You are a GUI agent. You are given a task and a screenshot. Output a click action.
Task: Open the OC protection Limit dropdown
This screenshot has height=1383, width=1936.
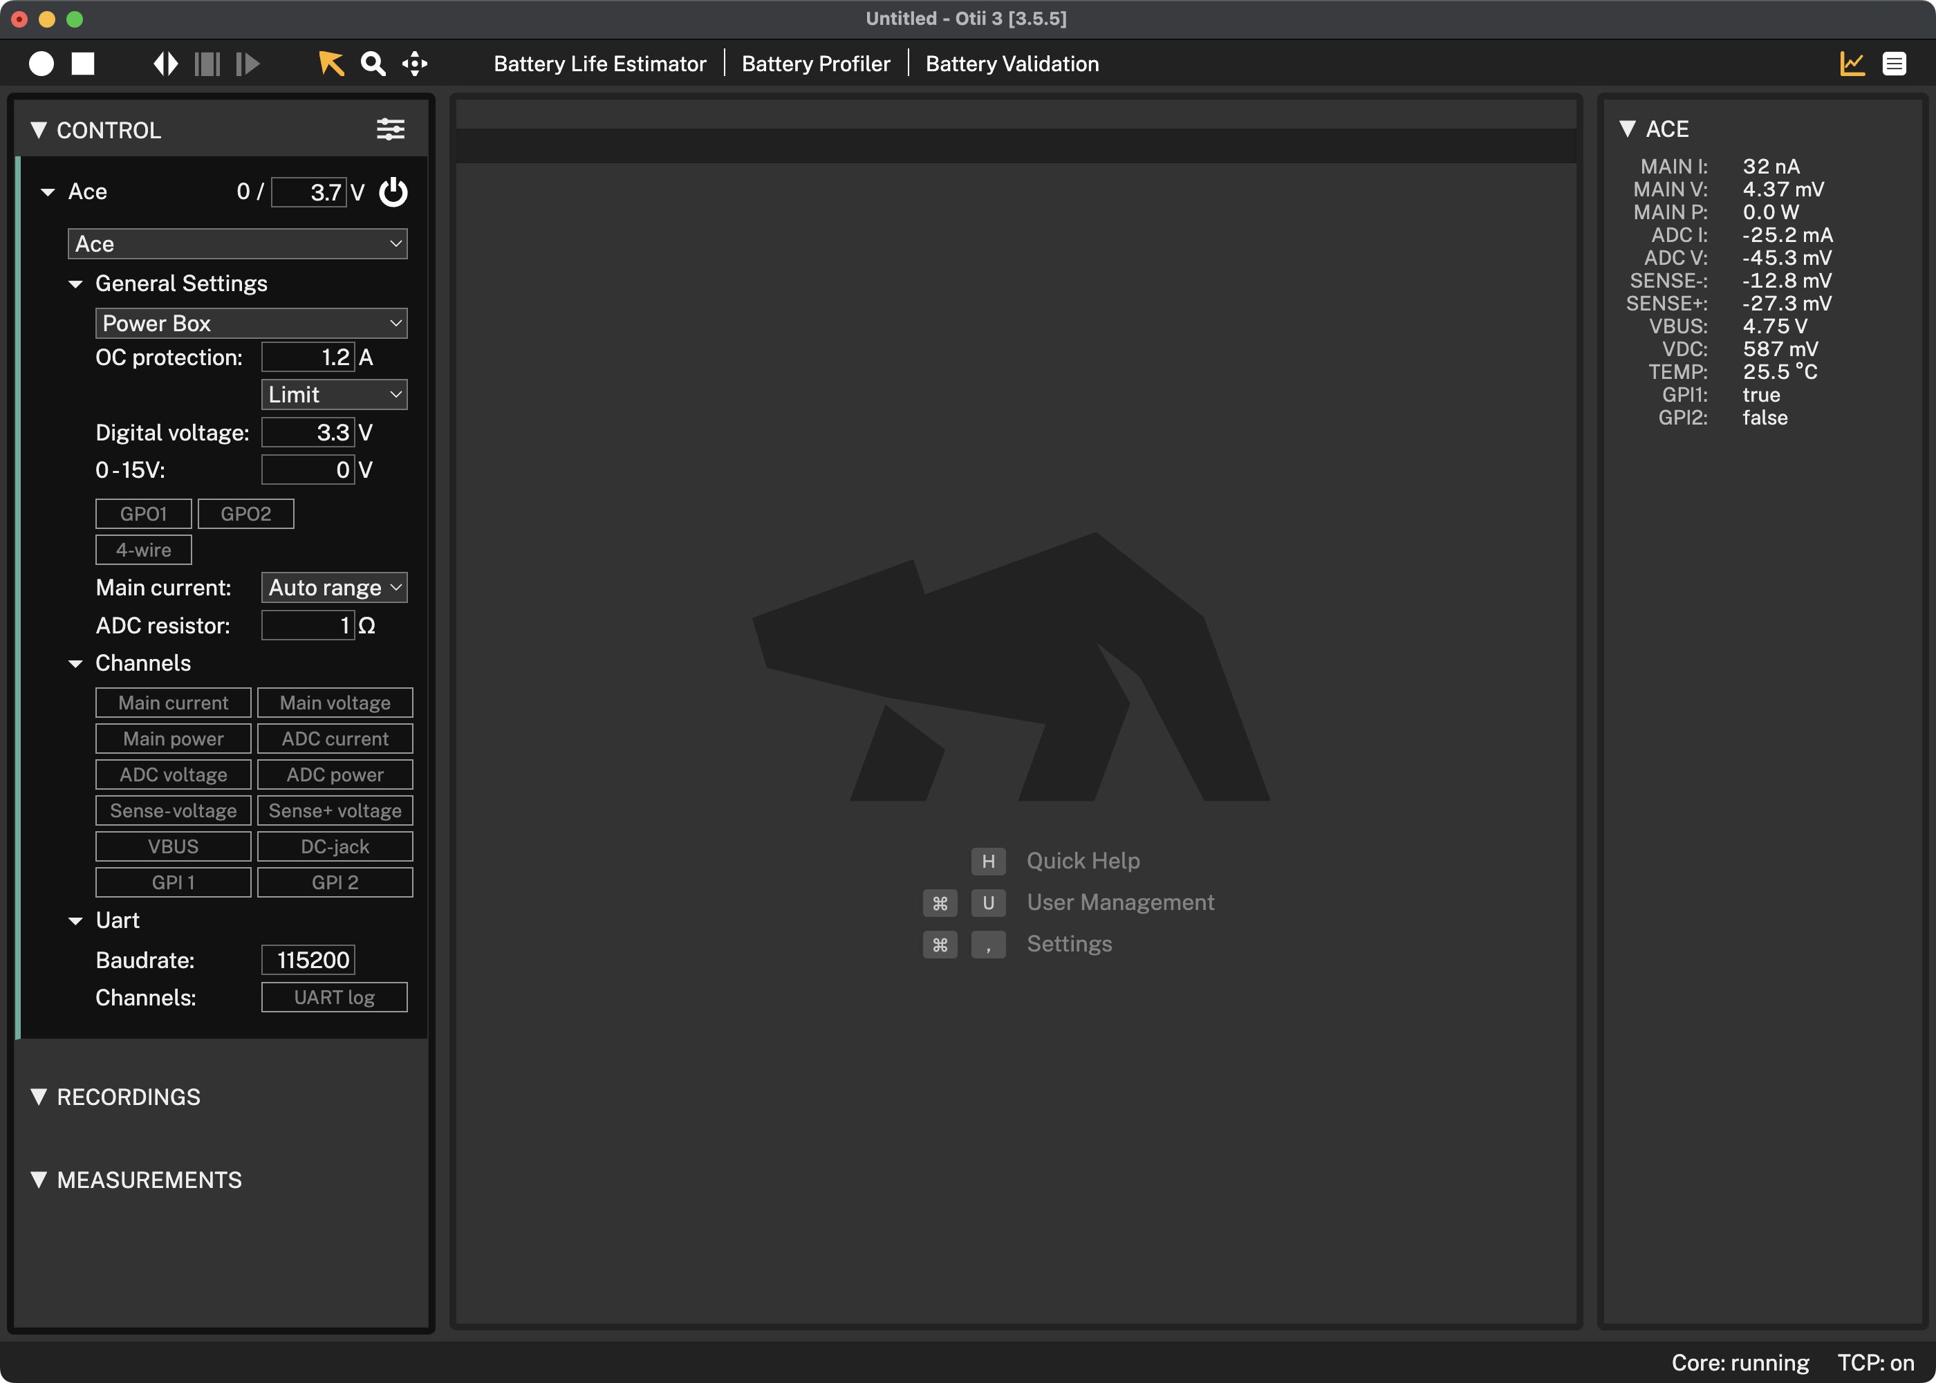pyautogui.click(x=334, y=395)
